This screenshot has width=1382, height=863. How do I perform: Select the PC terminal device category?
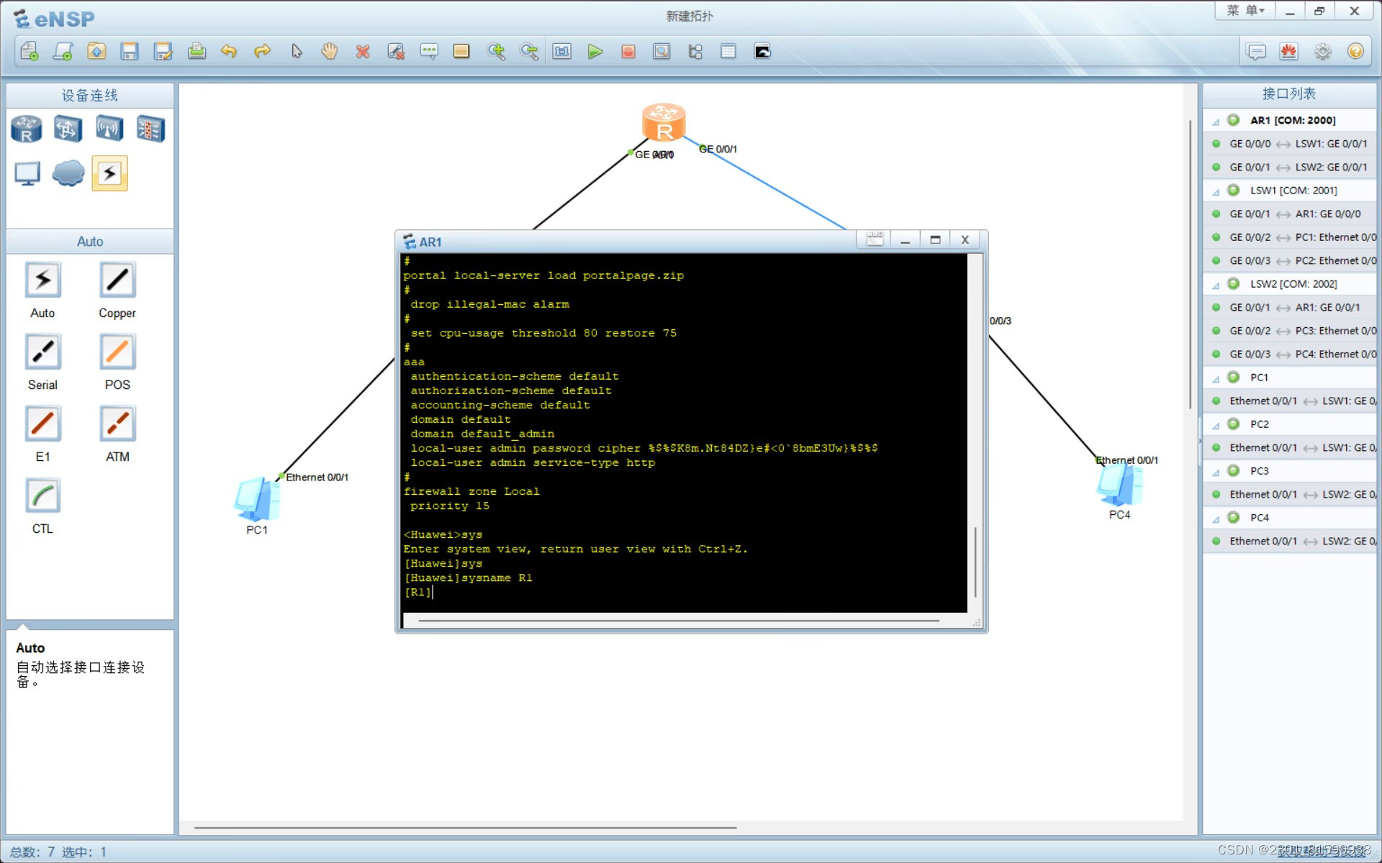click(x=27, y=173)
